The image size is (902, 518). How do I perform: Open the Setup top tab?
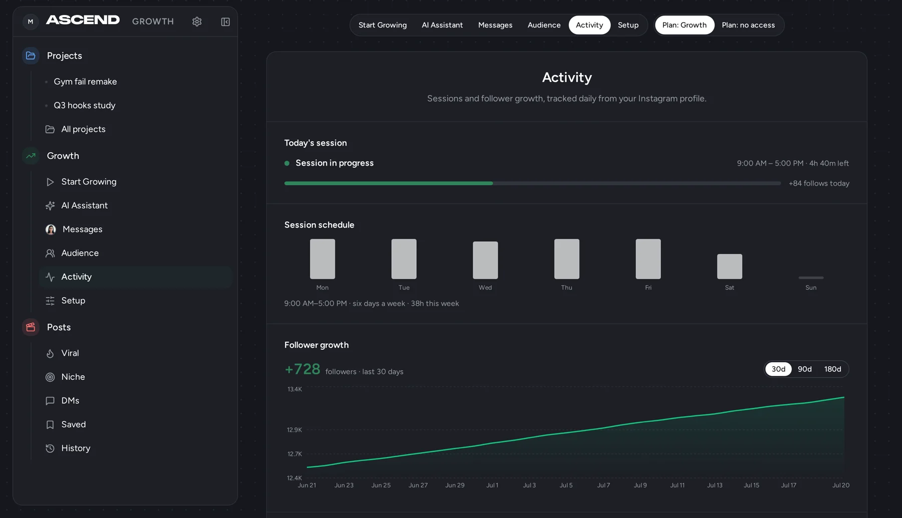[x=628, y=25]
